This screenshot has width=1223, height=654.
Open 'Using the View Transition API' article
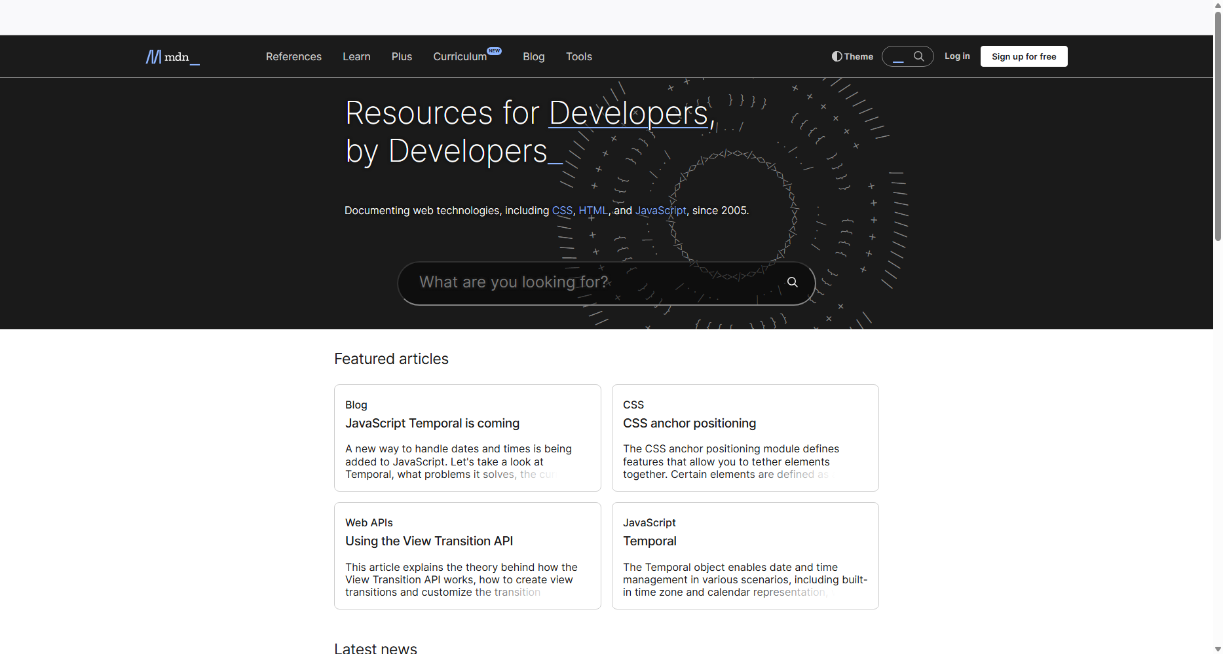point(429,541)
